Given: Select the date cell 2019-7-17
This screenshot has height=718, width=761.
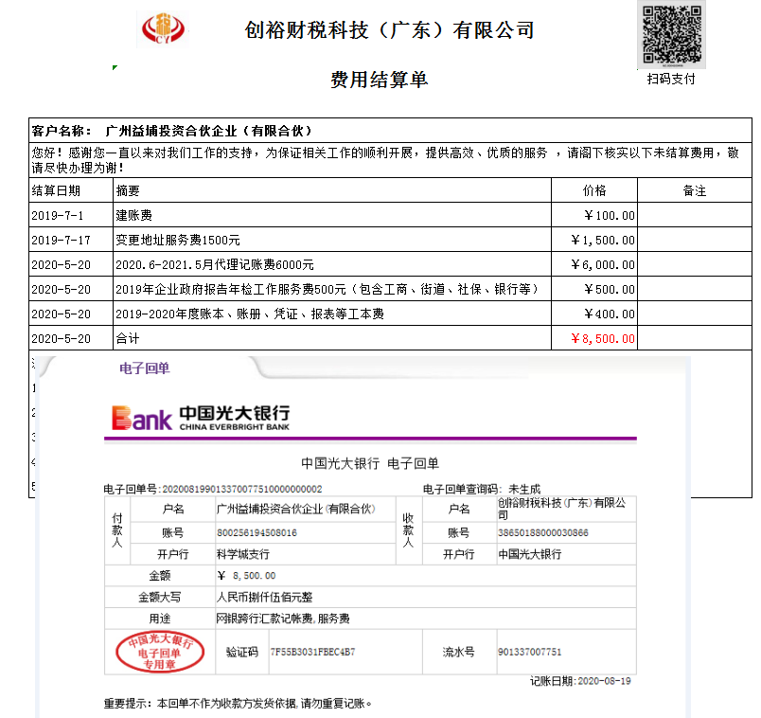Looking at the screenshot, I should [x=71, y=240].
